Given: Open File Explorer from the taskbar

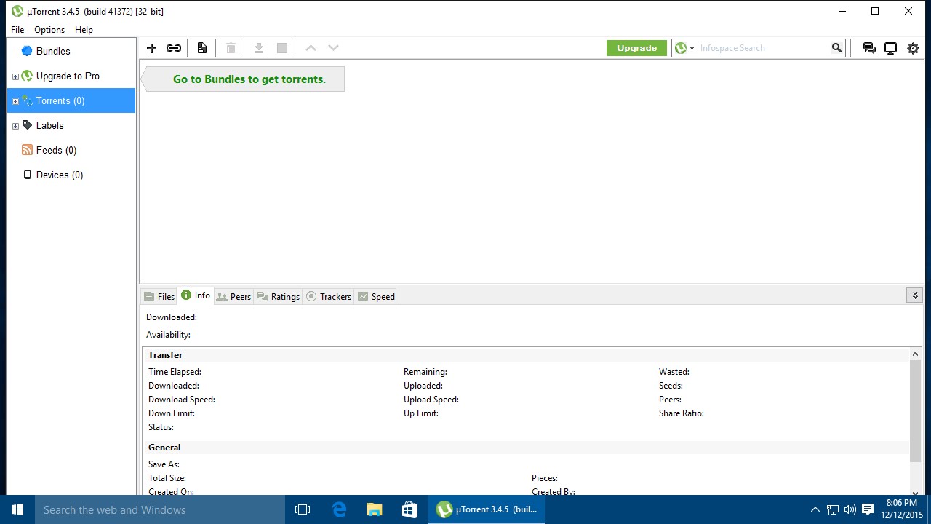Looking at the screenshot, I should (x=374, y=509).
